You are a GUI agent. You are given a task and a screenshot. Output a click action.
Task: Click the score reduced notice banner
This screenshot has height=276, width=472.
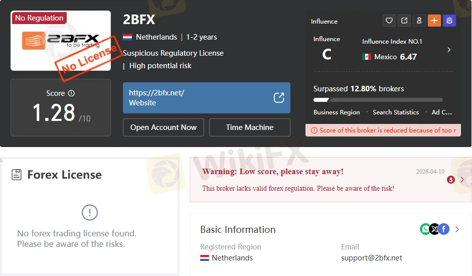tap(383, 130)
